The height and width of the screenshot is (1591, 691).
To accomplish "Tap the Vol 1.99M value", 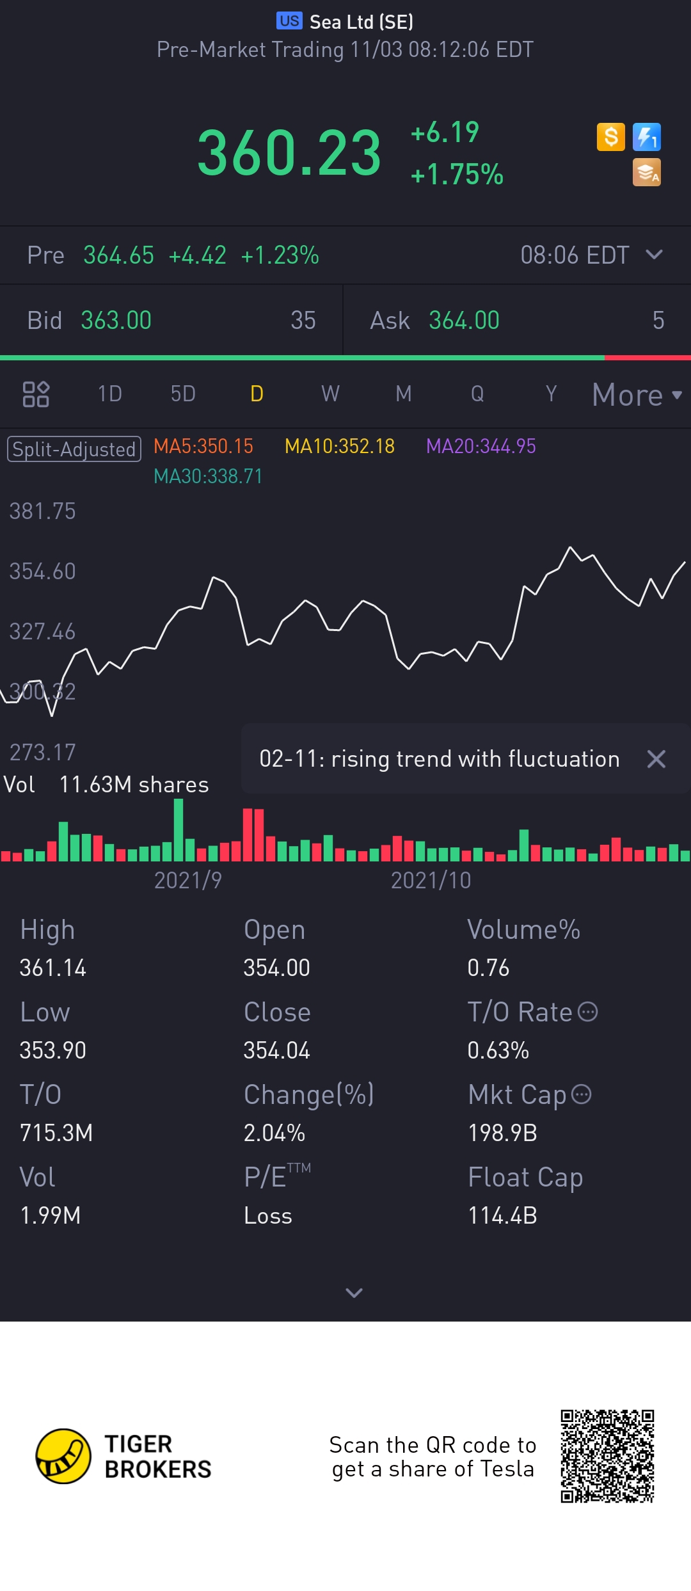I will pyautogui.click(x=50, y=1215).
